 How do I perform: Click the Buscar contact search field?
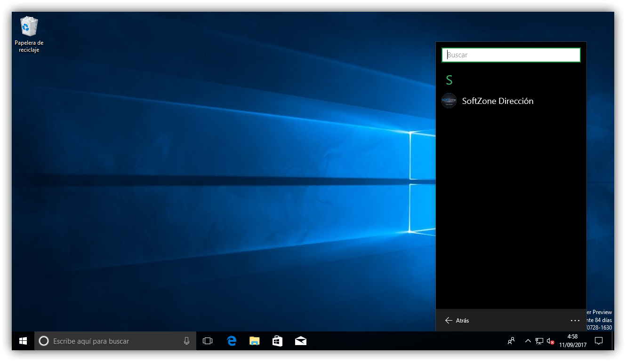tap(511, 55)
